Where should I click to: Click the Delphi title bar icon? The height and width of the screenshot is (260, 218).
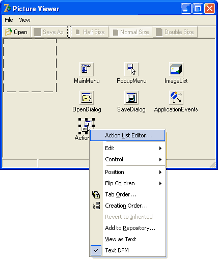click(x=7, y=8)
